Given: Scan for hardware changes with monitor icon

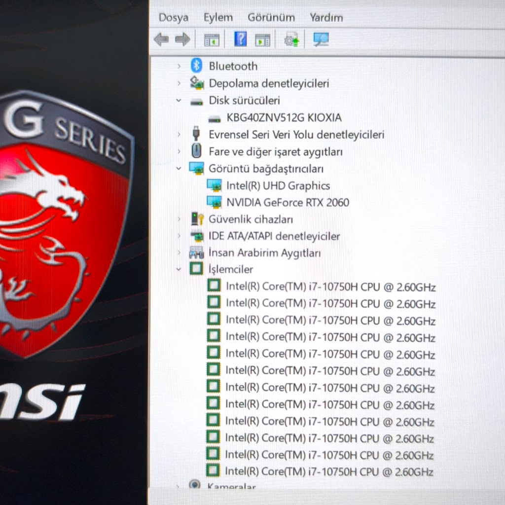Looking at the screenshot, I should coord(321,39).
